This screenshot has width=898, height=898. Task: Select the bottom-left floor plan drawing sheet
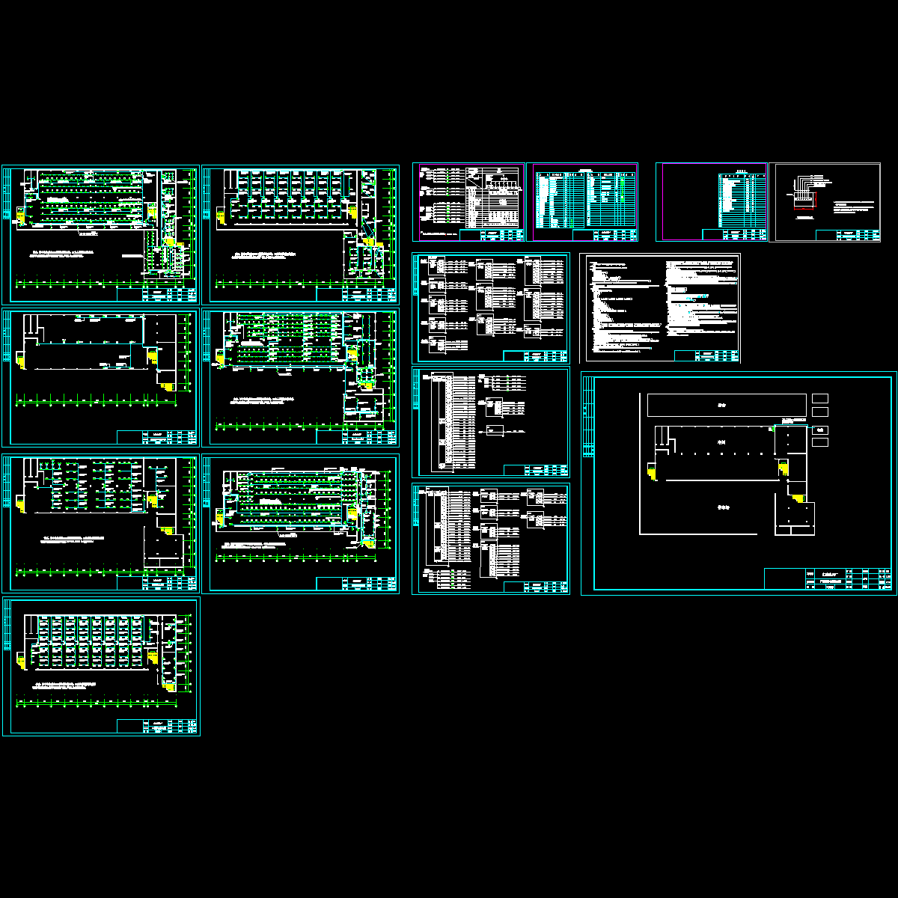(x=100, y=666)
